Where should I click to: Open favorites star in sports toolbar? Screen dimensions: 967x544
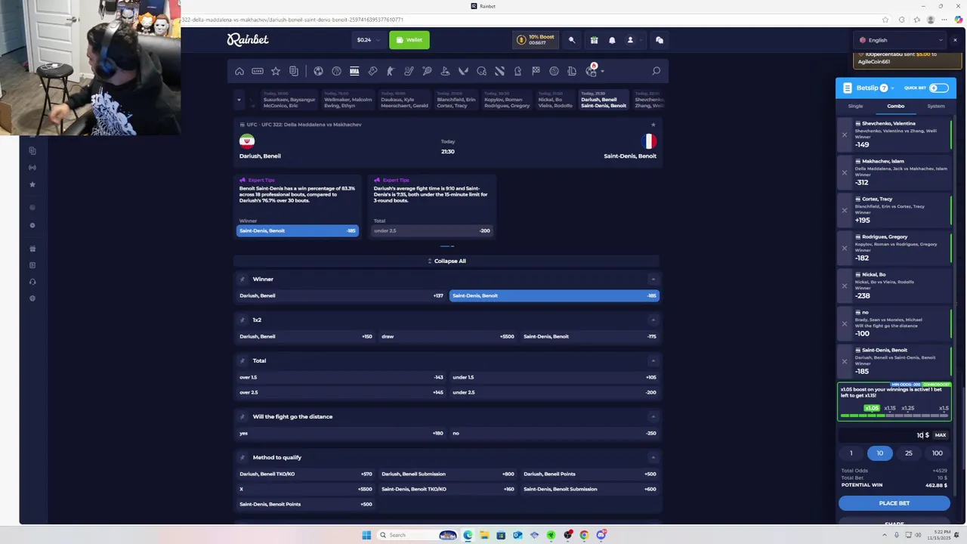pos(276,71)
